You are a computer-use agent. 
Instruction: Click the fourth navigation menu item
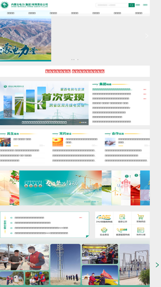(x=75, y=13)
